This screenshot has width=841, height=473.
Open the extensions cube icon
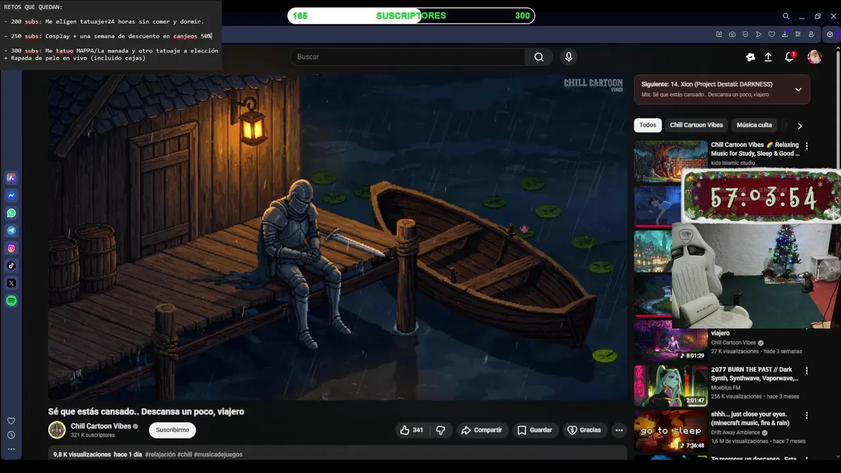[830, 34]
